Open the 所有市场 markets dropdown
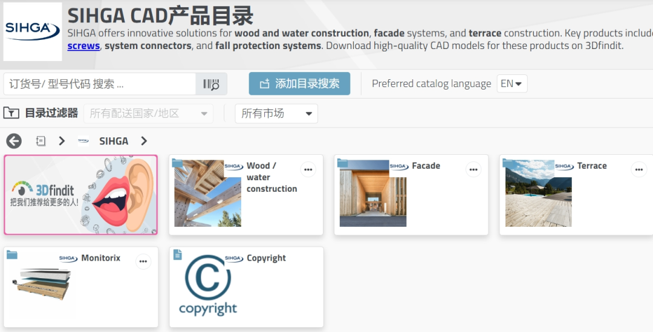This screenshot has height=332, width=653. click(x=276, y=113)
